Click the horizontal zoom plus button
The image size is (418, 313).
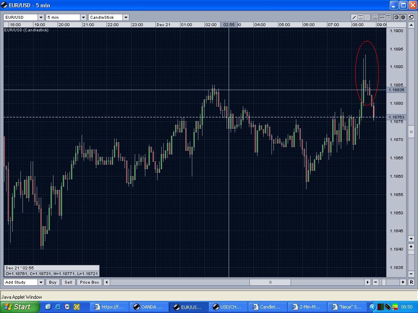point(403,282)
